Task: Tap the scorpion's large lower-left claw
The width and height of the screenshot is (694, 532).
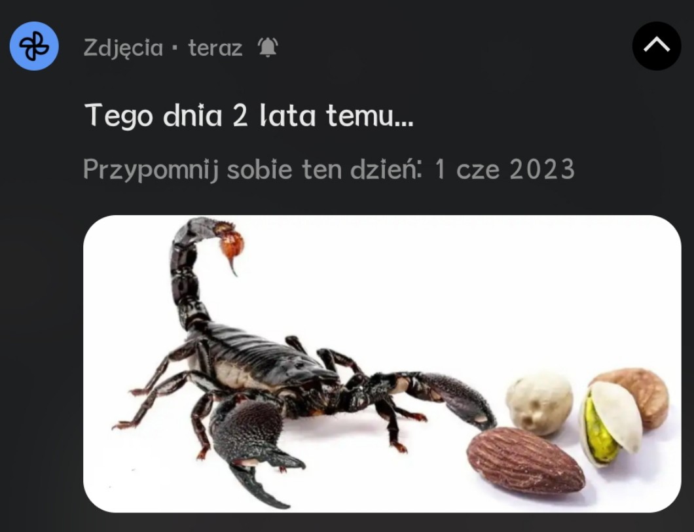Action: 252,447
